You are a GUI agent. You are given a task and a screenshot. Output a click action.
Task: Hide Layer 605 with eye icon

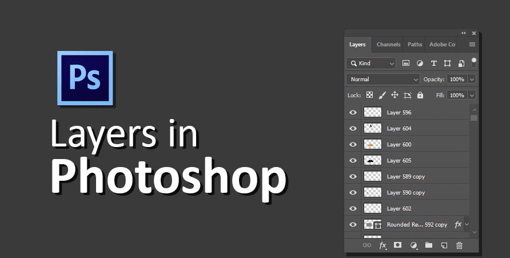click(353, 160)
